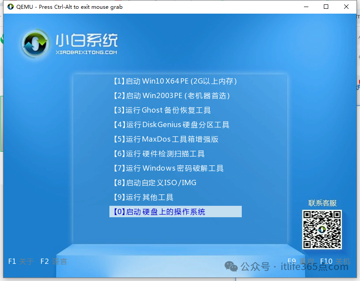The image size is (360, 281).
Task: Select menu entry 1 Win10 X64 PE
Action: [175, 81]
